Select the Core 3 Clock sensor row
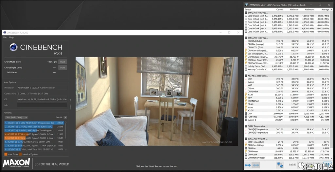335x172 pixels. coord(287,25)
